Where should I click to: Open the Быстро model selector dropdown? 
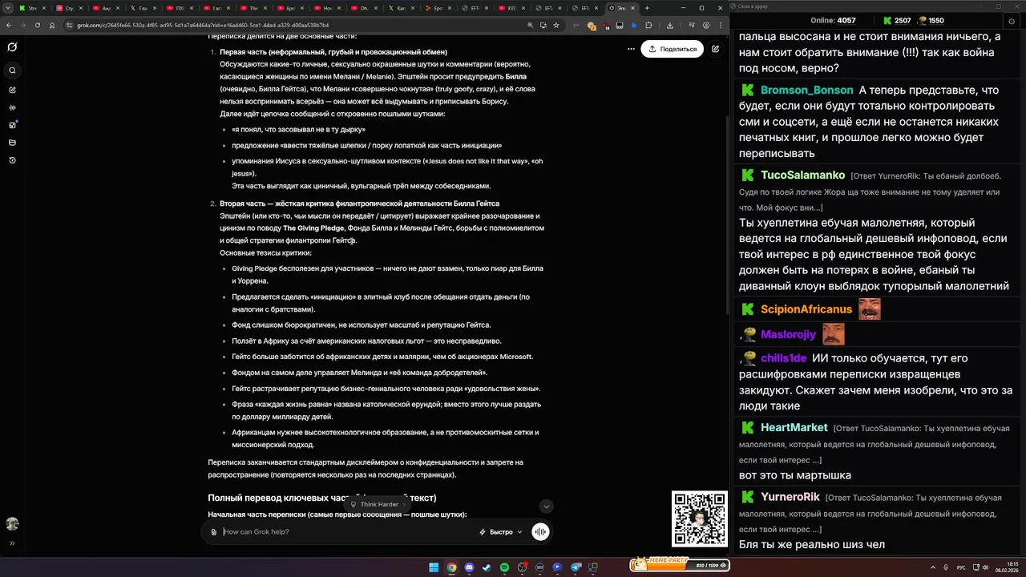click(x=501, y=531)
